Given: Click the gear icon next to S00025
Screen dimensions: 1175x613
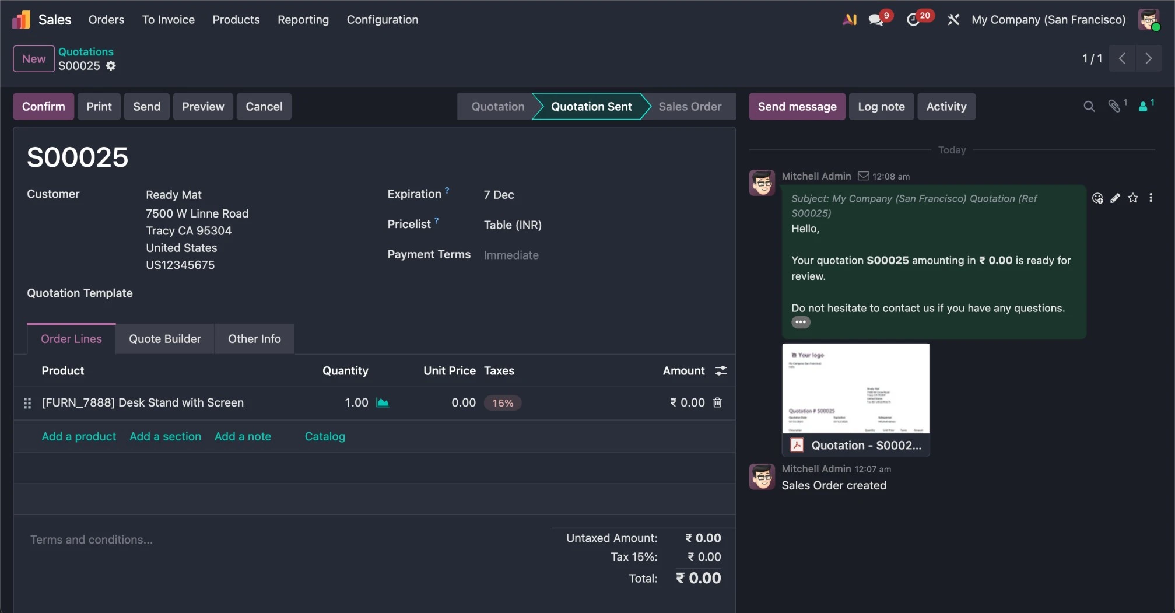Looking at the screenshot, I should click(111, 66).
